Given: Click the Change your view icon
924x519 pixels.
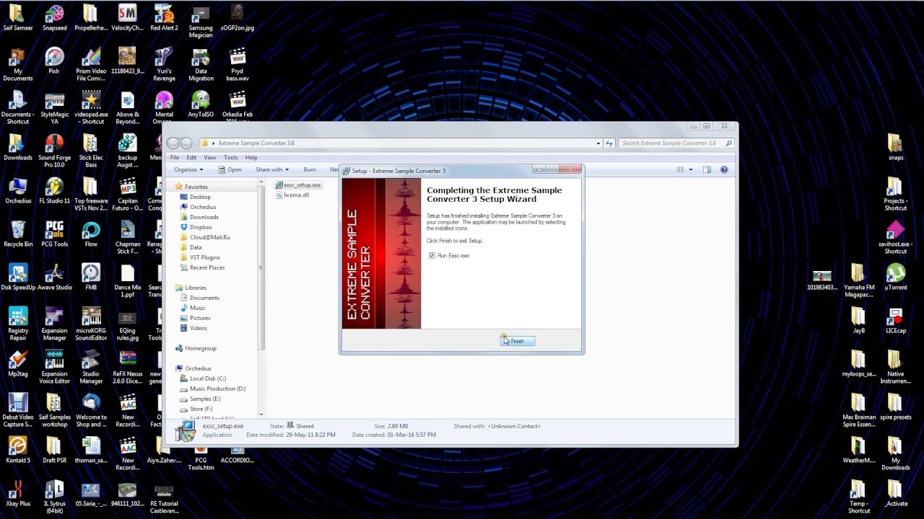Looking at the screenshot, I should pyautogui.click(x=680, y=169).
